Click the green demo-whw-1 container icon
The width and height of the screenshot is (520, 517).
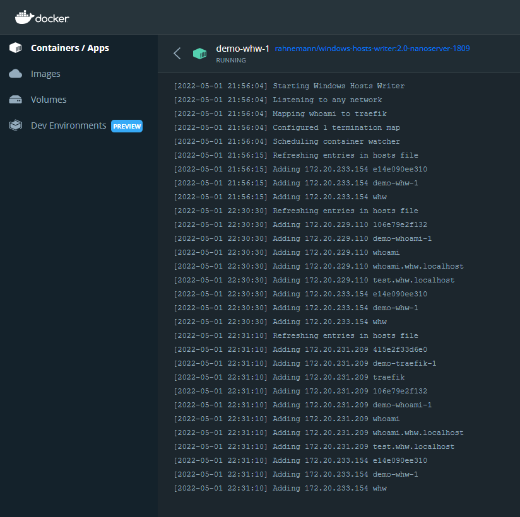(x=199, y=54)
